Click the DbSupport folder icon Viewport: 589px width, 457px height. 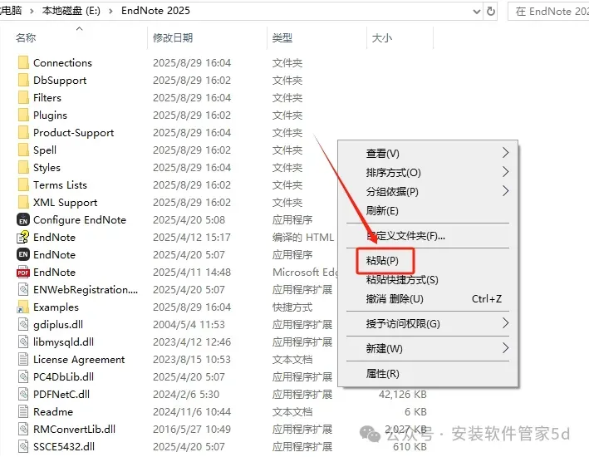23,80
